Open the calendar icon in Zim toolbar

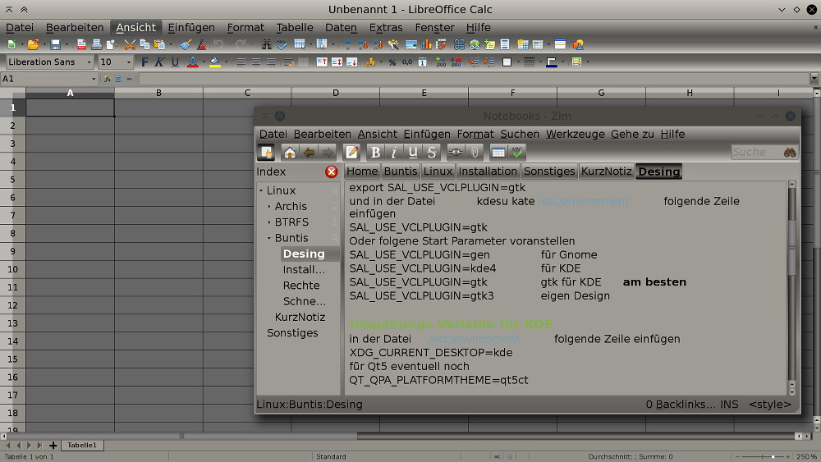click(x=498, y=153)
